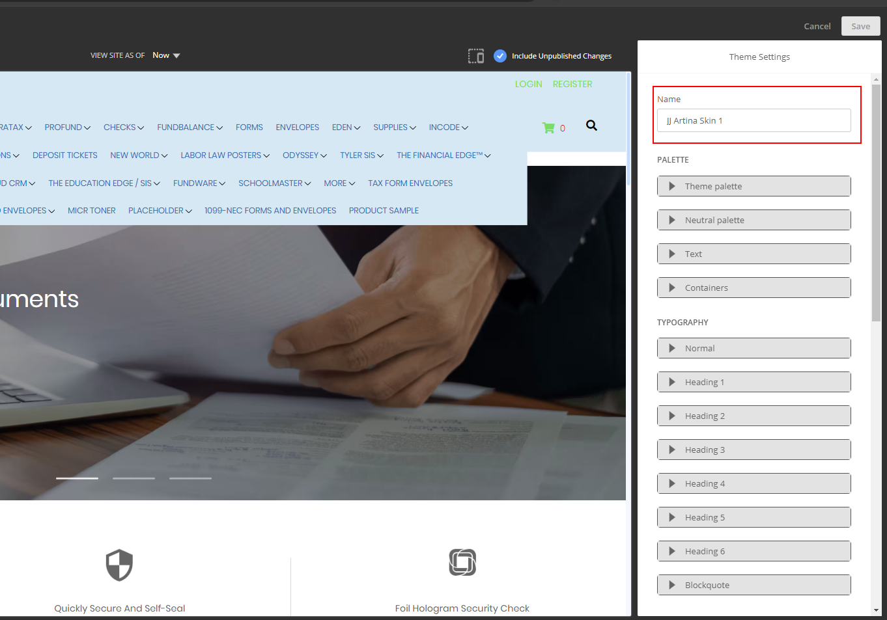
Task: Select the first carousel slide indicator
Action: tap(77, 478)
